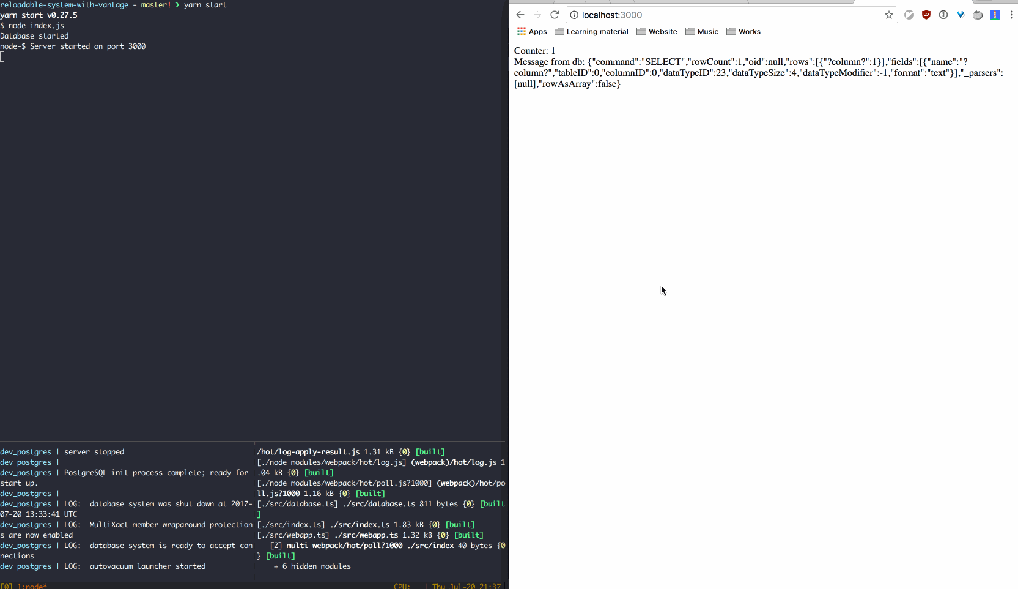The image size is (1018, 589).
Task: Click the 'yarn start v0.27.5' line
Action: (x=39, y=15)
